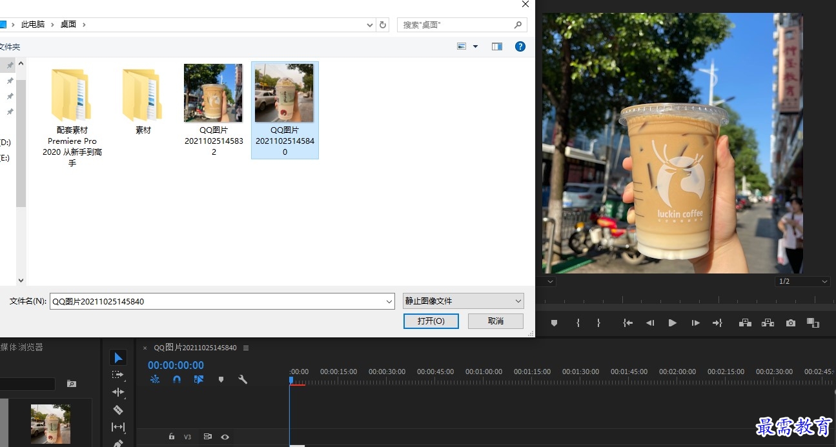Add a marker in the timeline
Screen dimensions: 836x447
221,380
